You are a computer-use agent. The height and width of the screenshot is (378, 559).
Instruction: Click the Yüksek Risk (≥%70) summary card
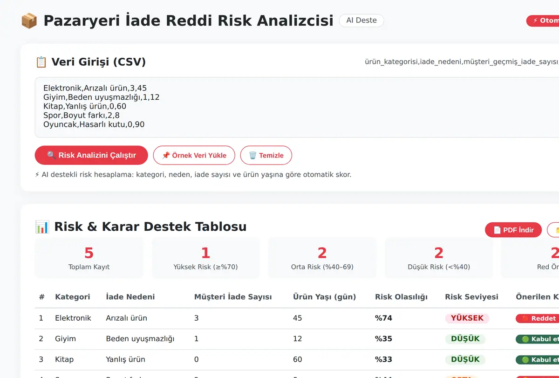205,258
